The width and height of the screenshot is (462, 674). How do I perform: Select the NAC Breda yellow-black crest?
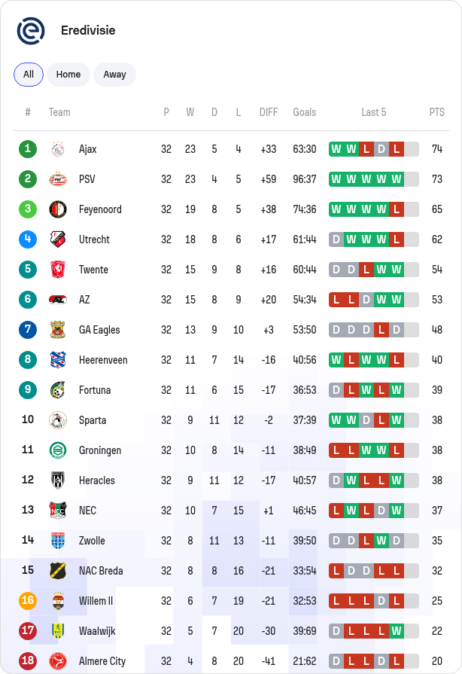tap(58, 570)
